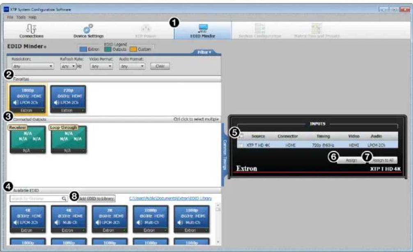
Task: Click the Source column header
Action: click(x=258, y=136)
